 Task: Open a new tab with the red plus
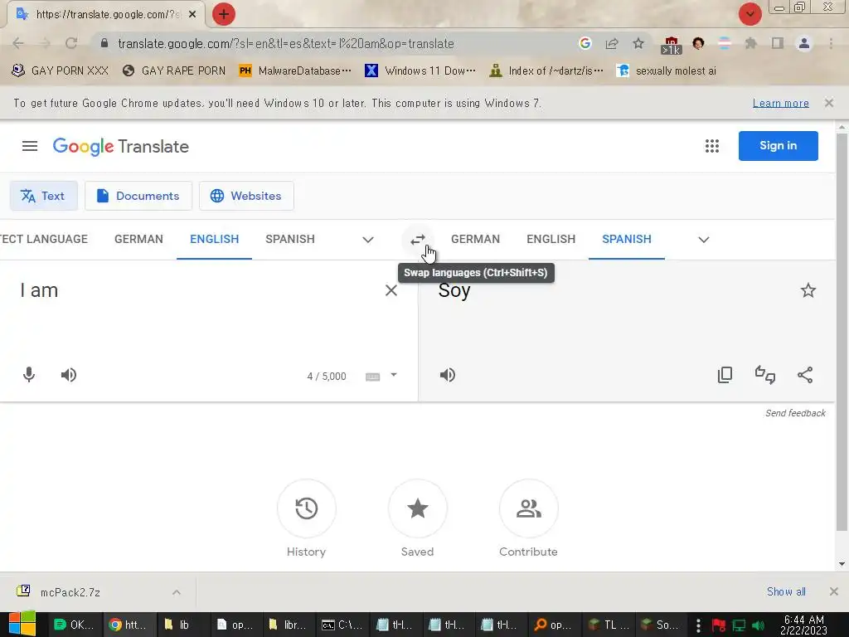224,14
